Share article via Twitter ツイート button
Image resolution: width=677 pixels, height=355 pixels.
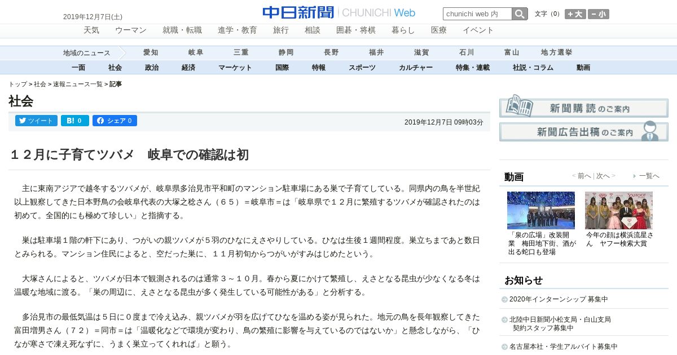tap(36, 121)
